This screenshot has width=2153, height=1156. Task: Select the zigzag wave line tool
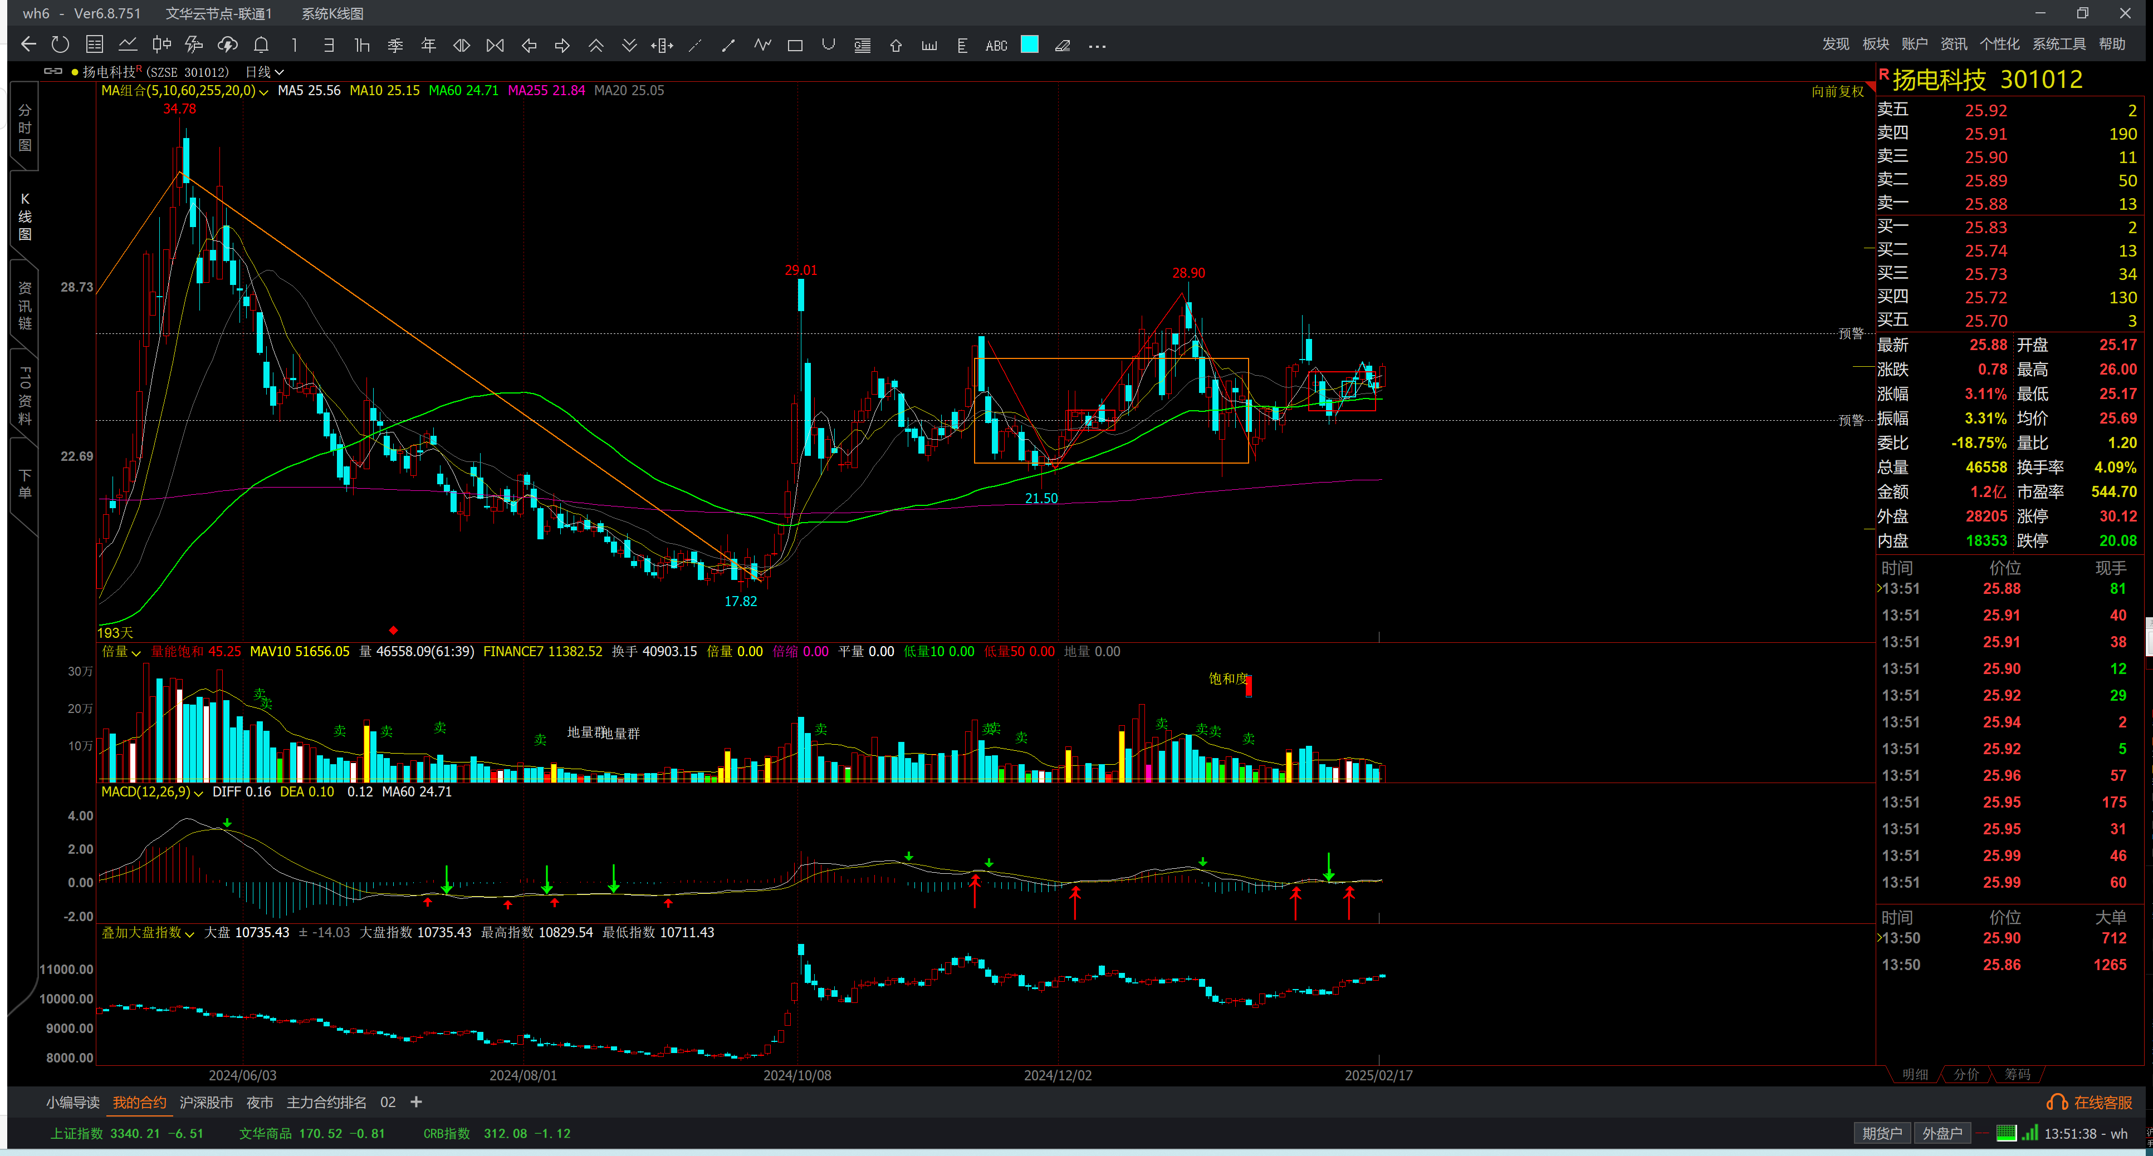click(x=762, y=45)
